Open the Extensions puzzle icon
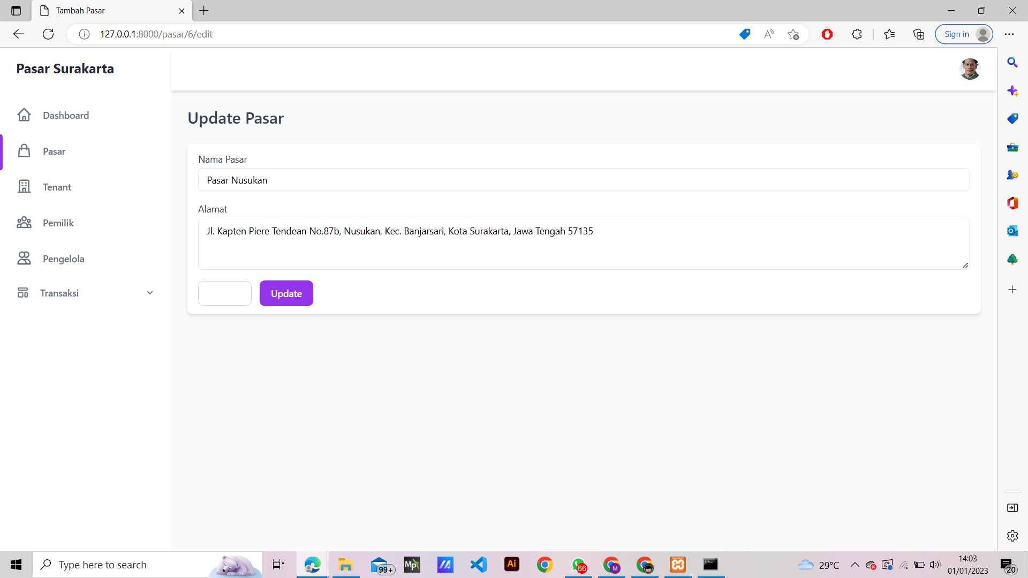1028x578 pixels. [857, 34]
